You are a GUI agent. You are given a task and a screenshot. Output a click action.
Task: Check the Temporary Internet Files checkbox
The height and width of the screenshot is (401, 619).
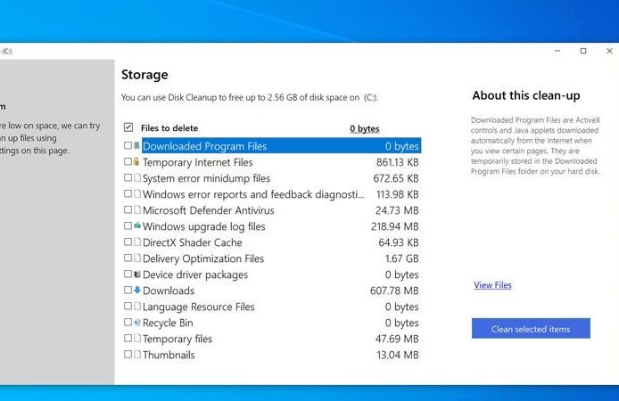coord(128,161)
